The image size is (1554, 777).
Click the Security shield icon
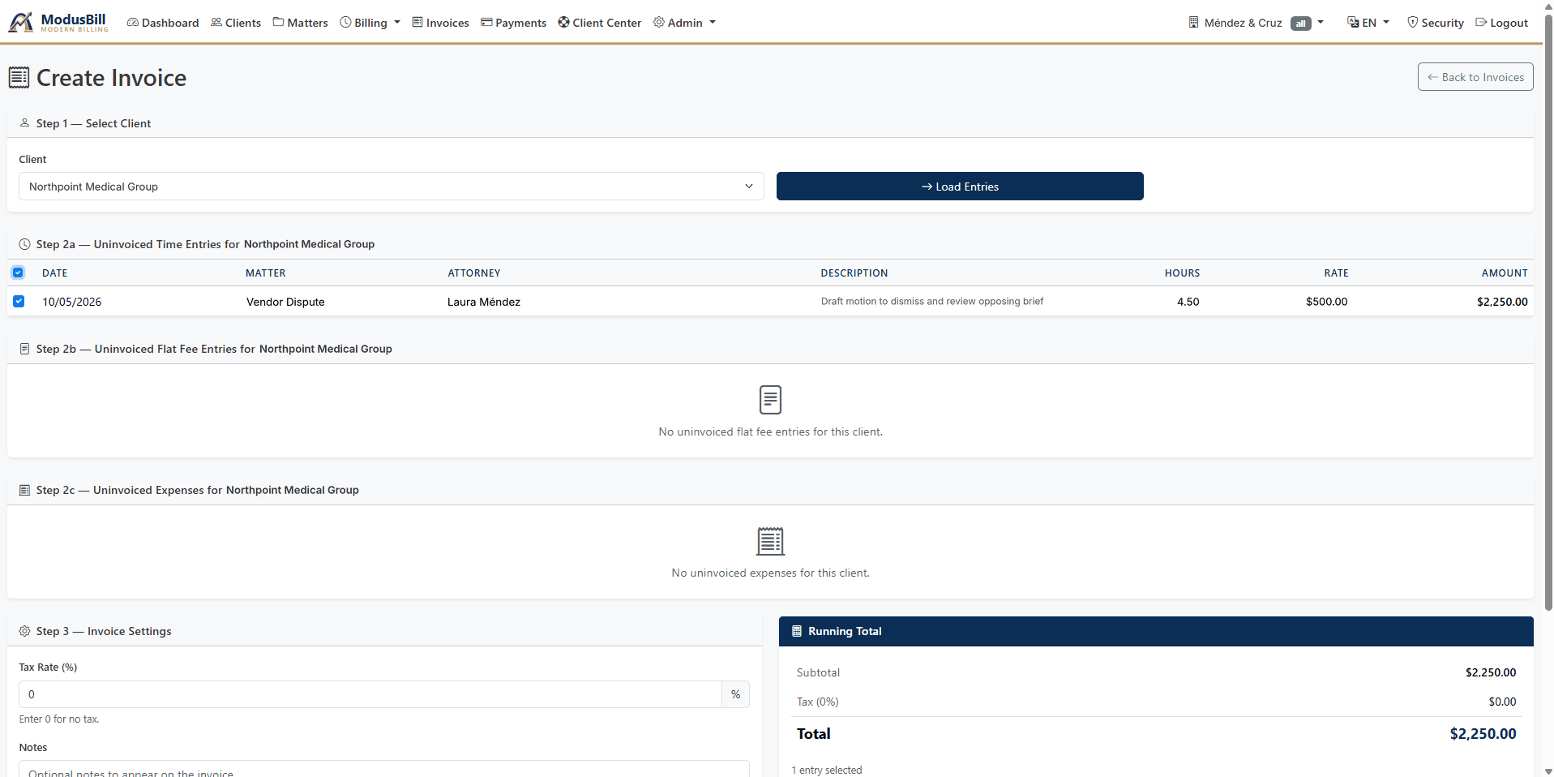(x=1413, y=23)
